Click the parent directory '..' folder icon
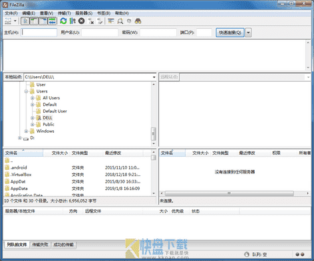Image resolution: width=314 pixels, height=261 pixels. [7, 160]
